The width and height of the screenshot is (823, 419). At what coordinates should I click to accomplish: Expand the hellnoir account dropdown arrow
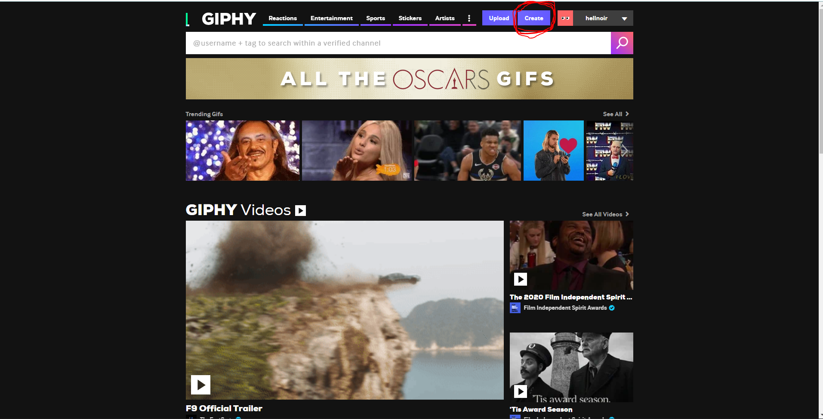pos(624,18)
